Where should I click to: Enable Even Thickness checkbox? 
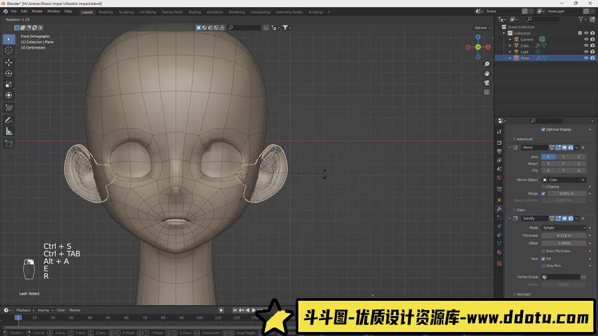543,251
